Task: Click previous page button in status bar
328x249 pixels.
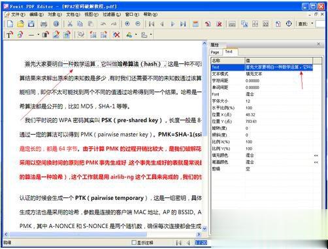Action: (189, 242)
